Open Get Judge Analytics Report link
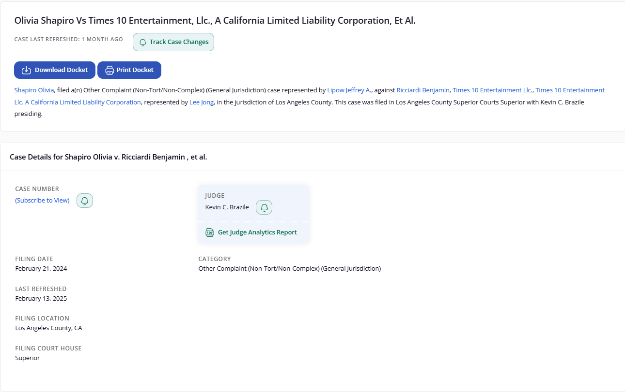Screen dimensions: 625x392 [x=257, y=232]
